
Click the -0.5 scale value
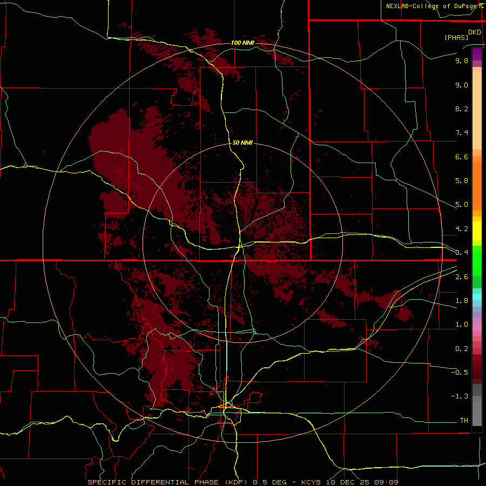(460, 373)
